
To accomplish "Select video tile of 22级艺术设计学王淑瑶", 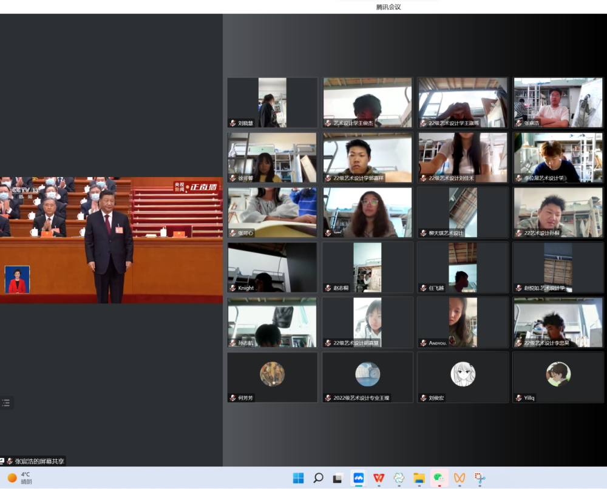I will tap(463, 103).
